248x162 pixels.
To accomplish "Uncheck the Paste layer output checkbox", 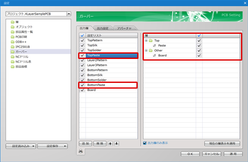I will (x=199, y=46).
